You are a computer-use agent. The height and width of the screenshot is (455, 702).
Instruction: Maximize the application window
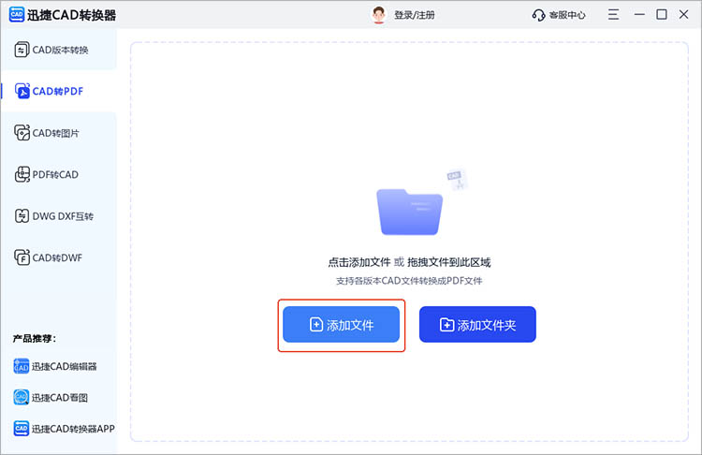pyautogui.click(x=661, y=15)
